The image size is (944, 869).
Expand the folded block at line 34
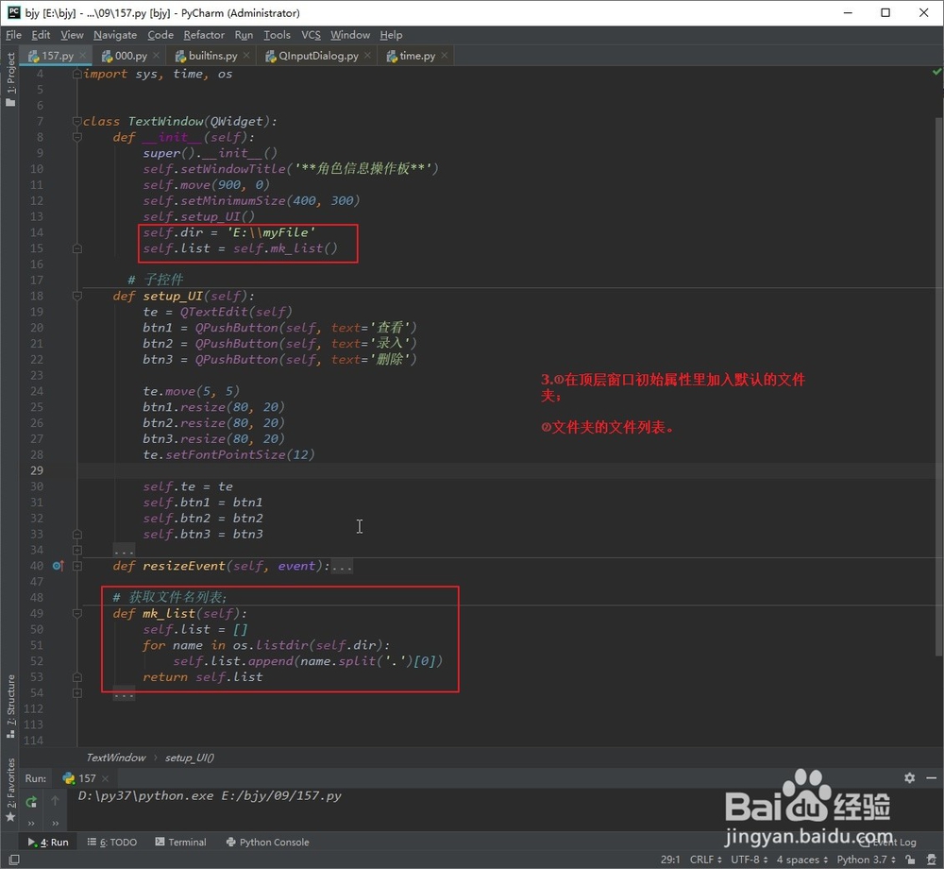(x=77, y=550)
